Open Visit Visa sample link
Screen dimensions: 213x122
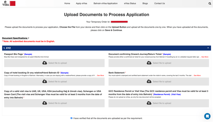coord(176,94)
